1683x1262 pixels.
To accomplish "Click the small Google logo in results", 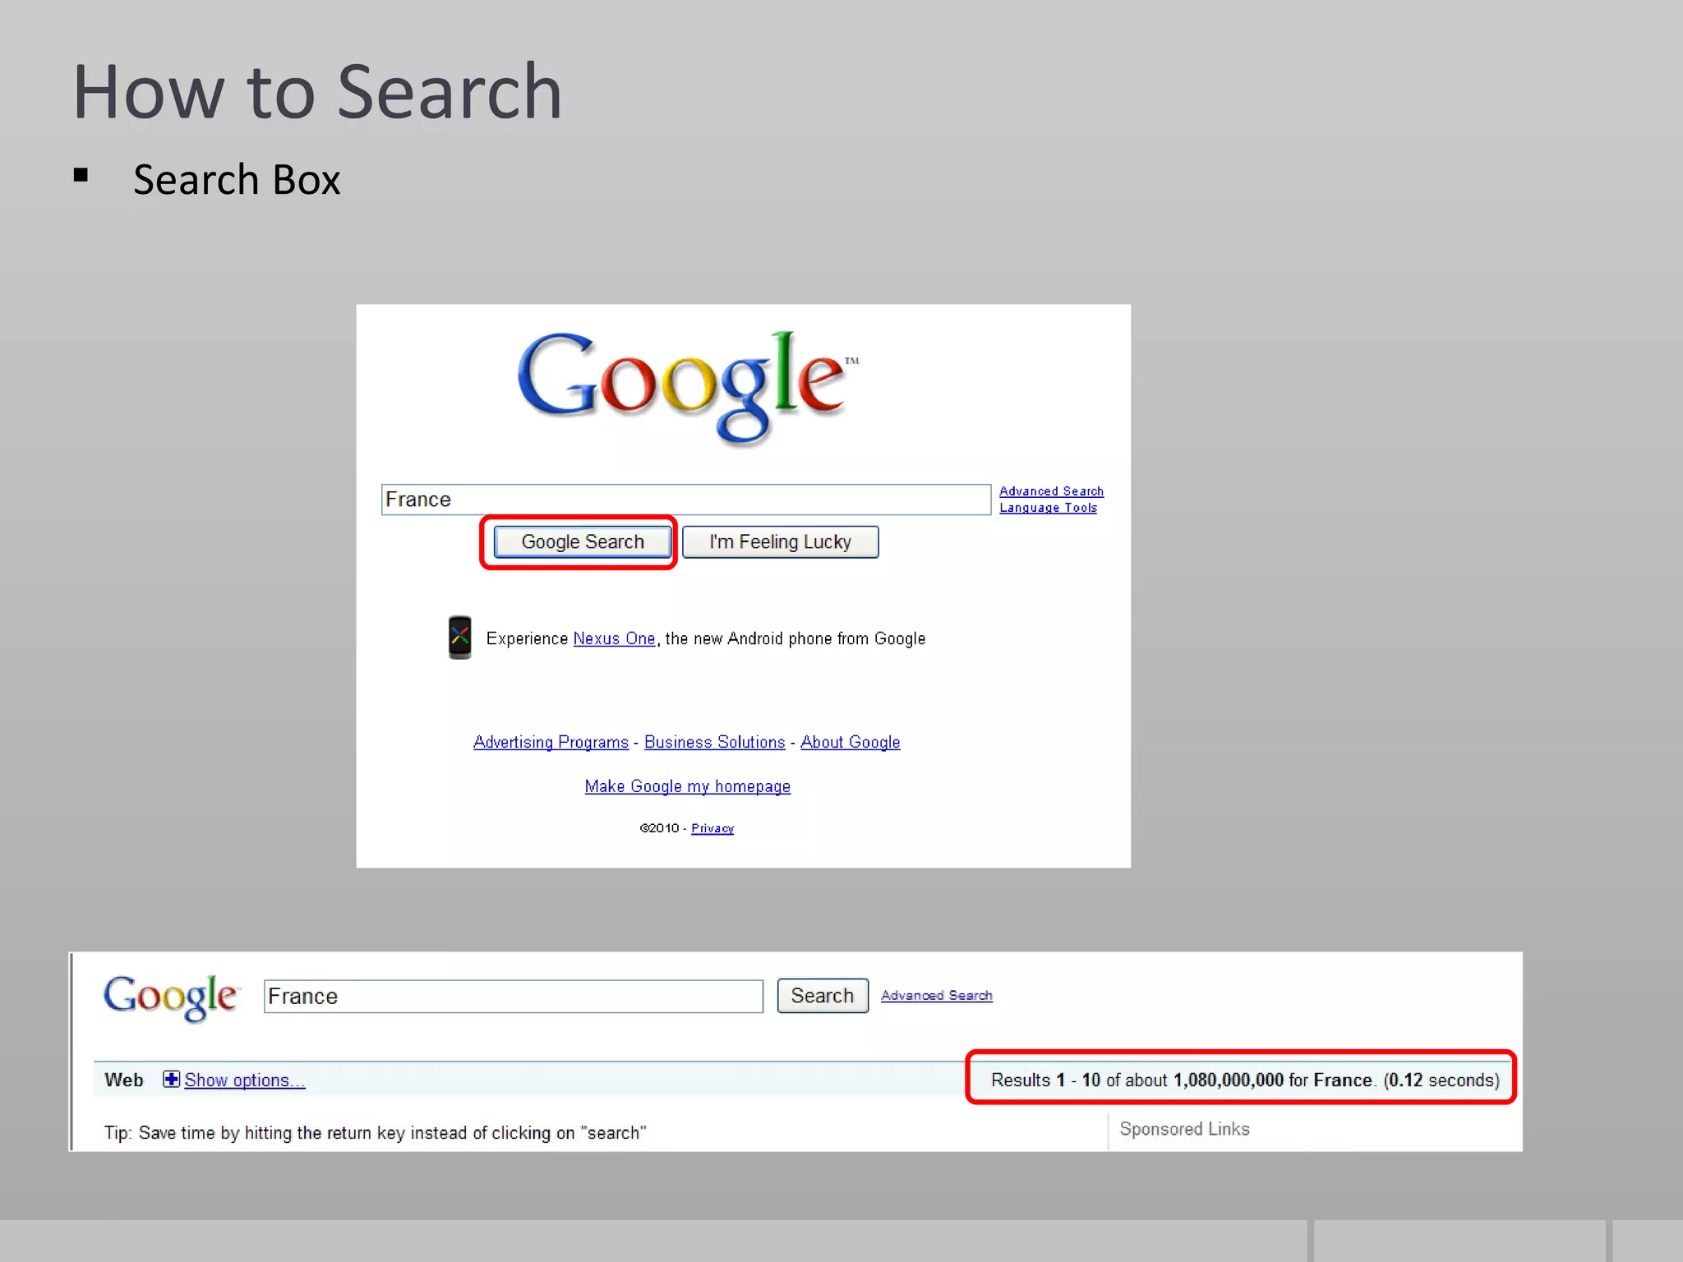I will [170, 997].
